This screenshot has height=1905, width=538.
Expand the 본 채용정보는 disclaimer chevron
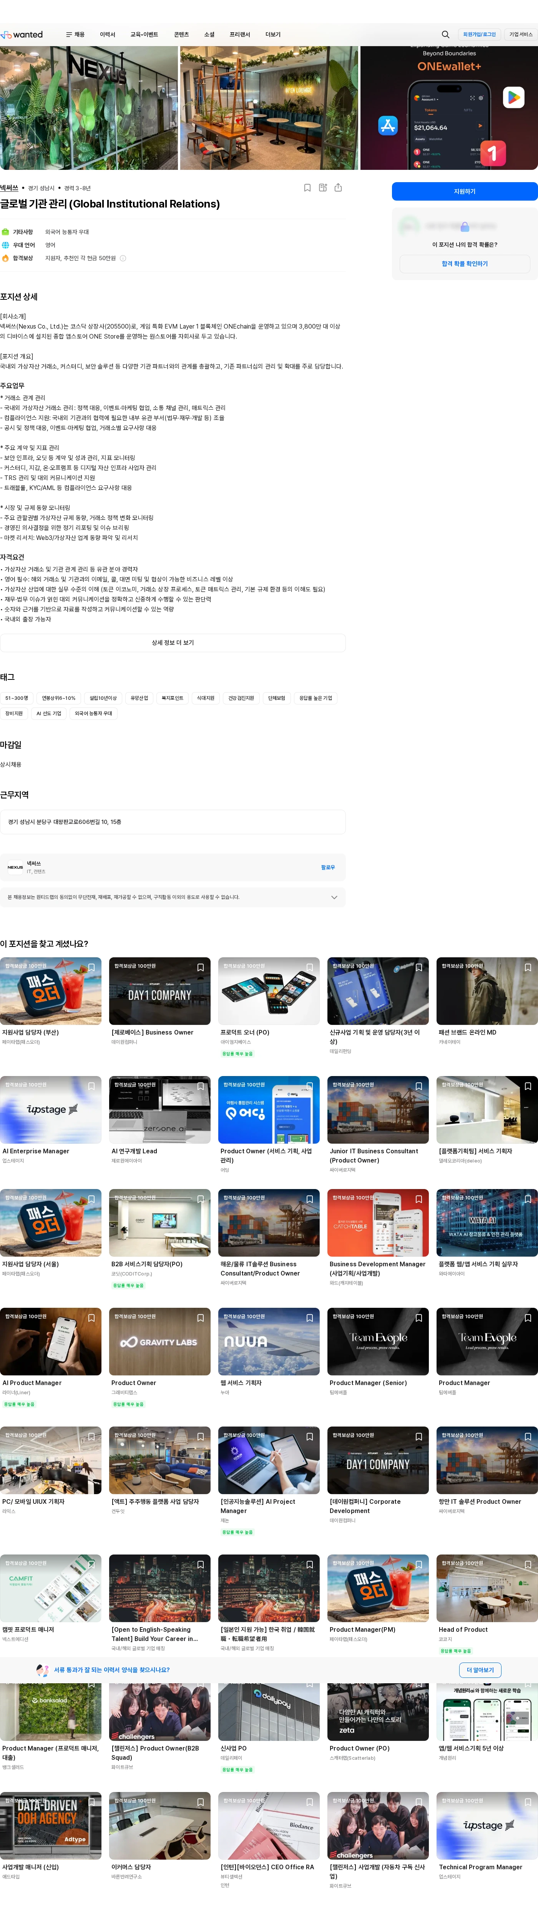point(334,897)
